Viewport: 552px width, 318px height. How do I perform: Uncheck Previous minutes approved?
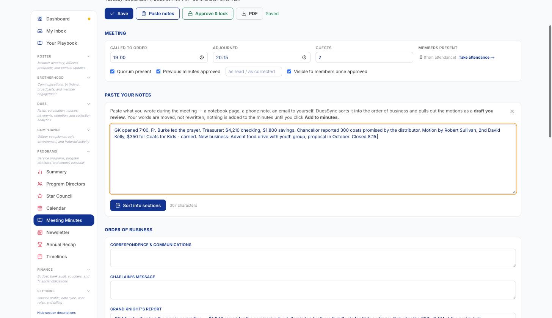[x=158, y=72]
